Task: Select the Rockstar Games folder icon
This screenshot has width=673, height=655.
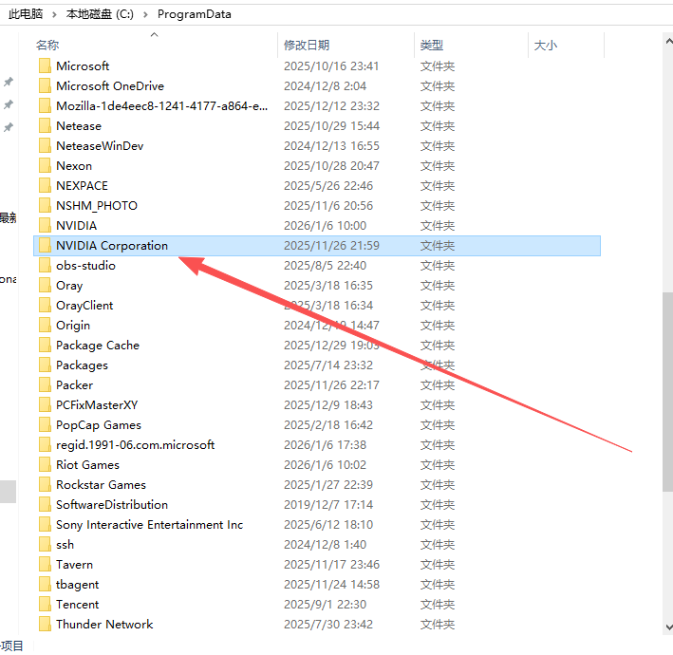Action: point(45,485)
